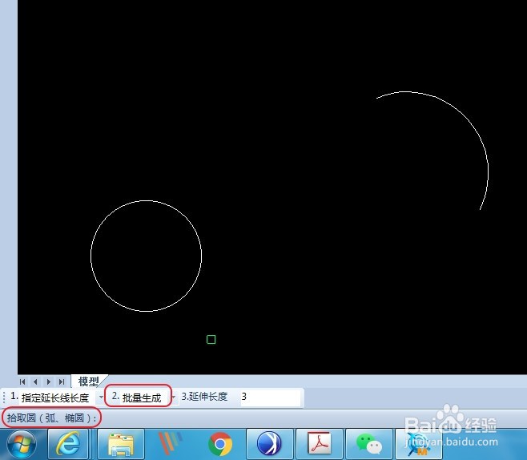Go to first sheet navigation arrow

pyautogui.click(x=22, y=381)
